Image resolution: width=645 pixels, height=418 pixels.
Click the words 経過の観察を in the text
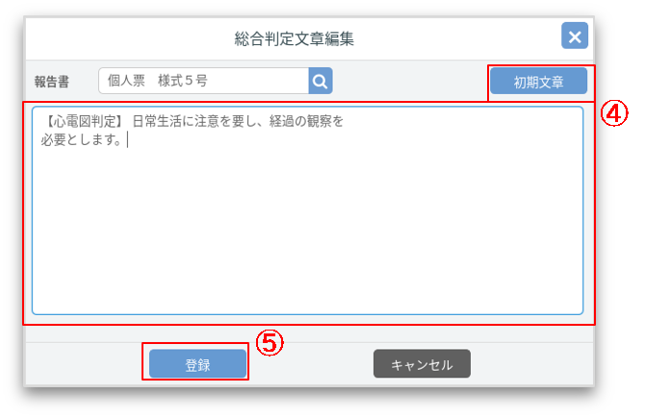306,121
